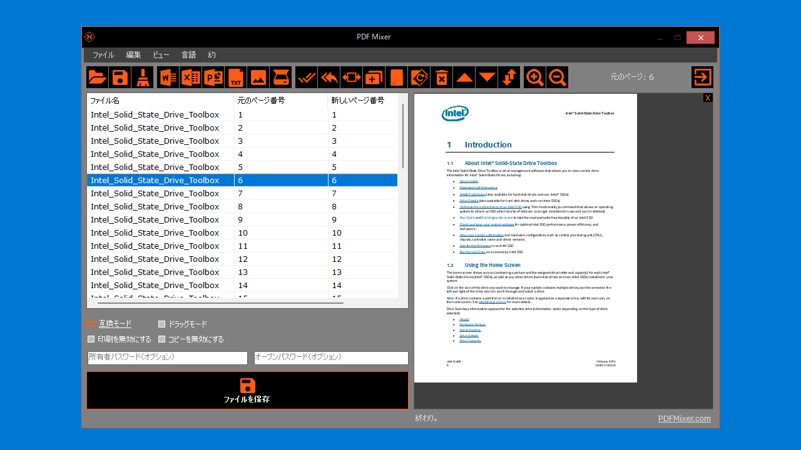Select the row with original page 10

coord(242,232)
